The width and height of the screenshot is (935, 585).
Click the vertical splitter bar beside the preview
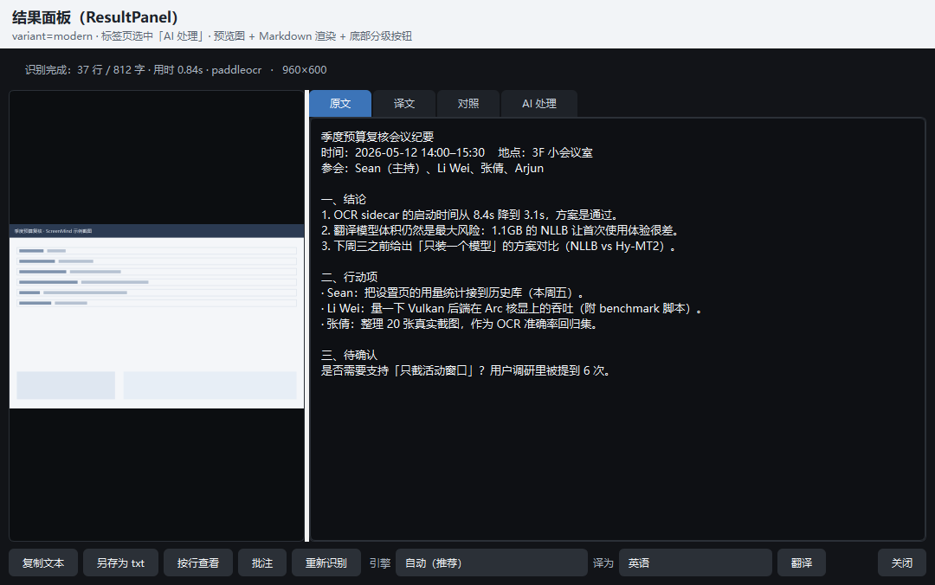point(307,316)
